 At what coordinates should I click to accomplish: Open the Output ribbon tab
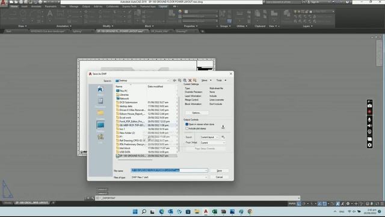point(86,7)
